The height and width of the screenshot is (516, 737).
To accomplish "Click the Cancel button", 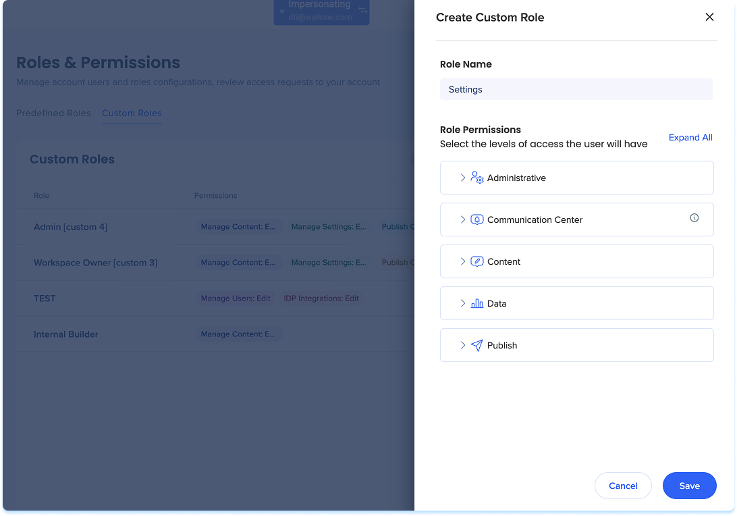I will (x=622, y=486).
